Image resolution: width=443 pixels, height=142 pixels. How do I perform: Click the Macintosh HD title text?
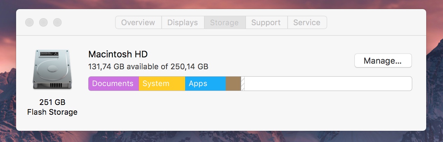pyautogui.click(x=118, y=54)
